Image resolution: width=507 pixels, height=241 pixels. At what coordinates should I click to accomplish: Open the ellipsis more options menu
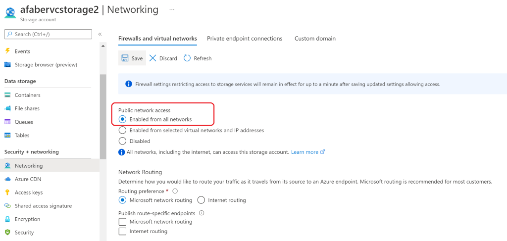(x=172, y=9)
